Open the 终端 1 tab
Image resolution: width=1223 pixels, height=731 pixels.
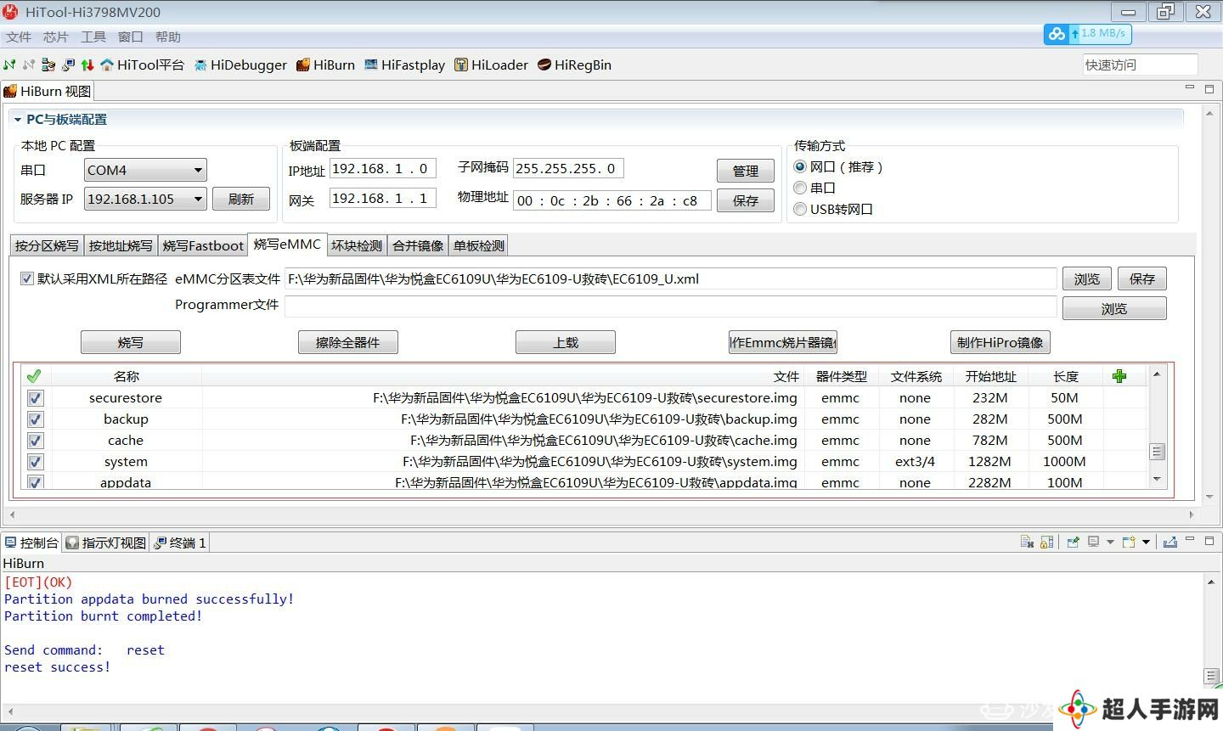click(180, 543)
